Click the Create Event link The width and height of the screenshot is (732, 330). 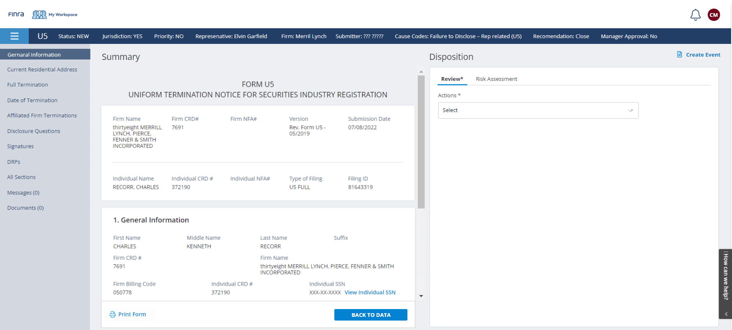(703, 55)
